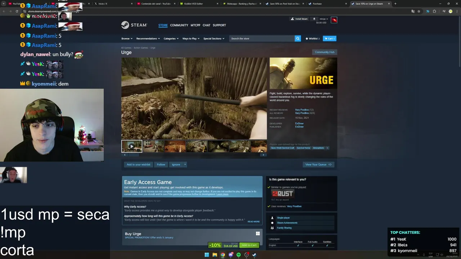Click the Open World Survival Craft tag
This screenshot has width=461, height=259.
(282, 148)
